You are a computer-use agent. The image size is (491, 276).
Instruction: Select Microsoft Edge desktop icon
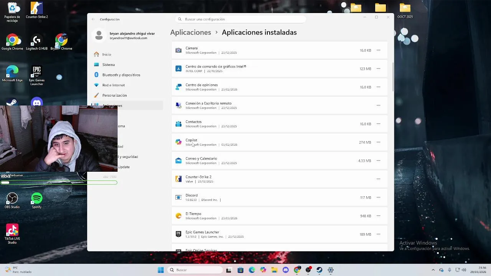[x=12, y=74]
